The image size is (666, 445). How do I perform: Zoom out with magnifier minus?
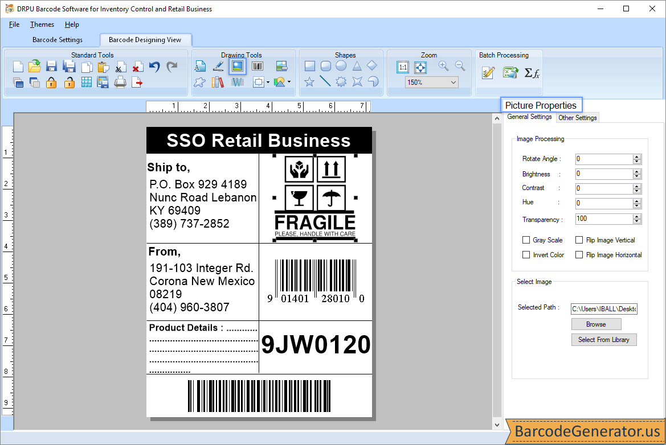pos(460,66)
